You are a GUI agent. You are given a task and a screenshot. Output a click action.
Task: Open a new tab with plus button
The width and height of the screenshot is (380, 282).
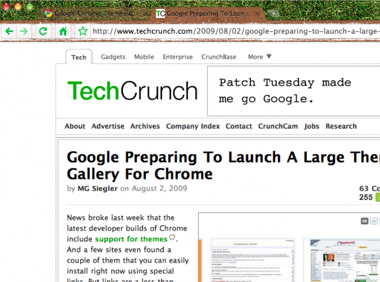click(x=274, y=14)
